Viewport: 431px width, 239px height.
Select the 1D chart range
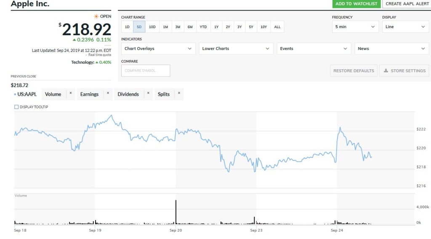coord(127,27)
